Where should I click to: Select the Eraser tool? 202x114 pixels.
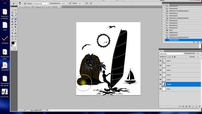click(x=13, y=24)
